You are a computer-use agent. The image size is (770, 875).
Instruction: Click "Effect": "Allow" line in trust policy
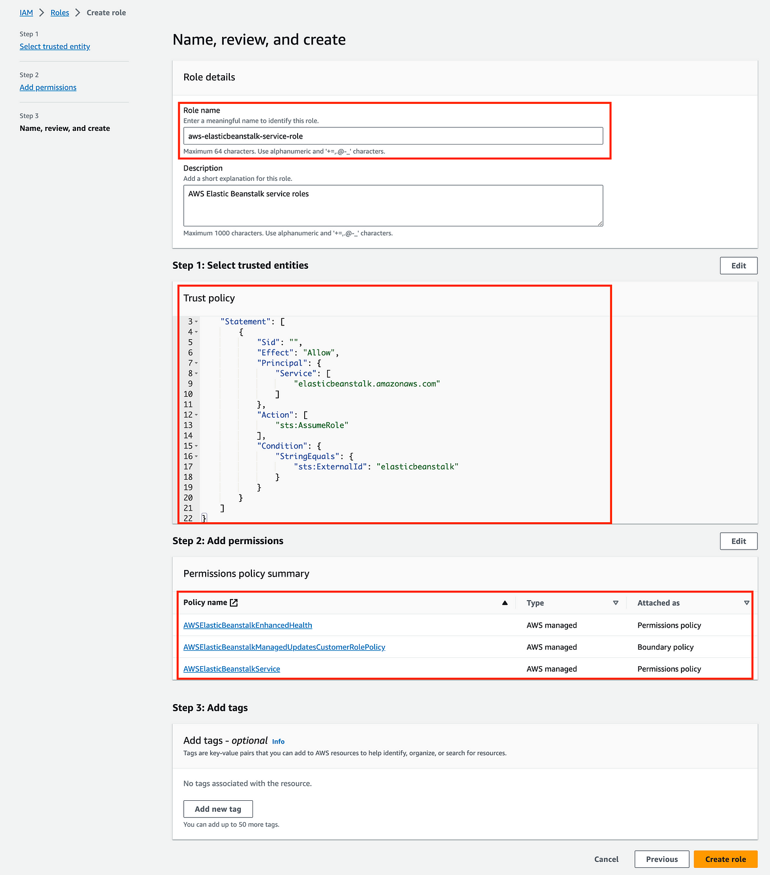click(x=298, y=353)
